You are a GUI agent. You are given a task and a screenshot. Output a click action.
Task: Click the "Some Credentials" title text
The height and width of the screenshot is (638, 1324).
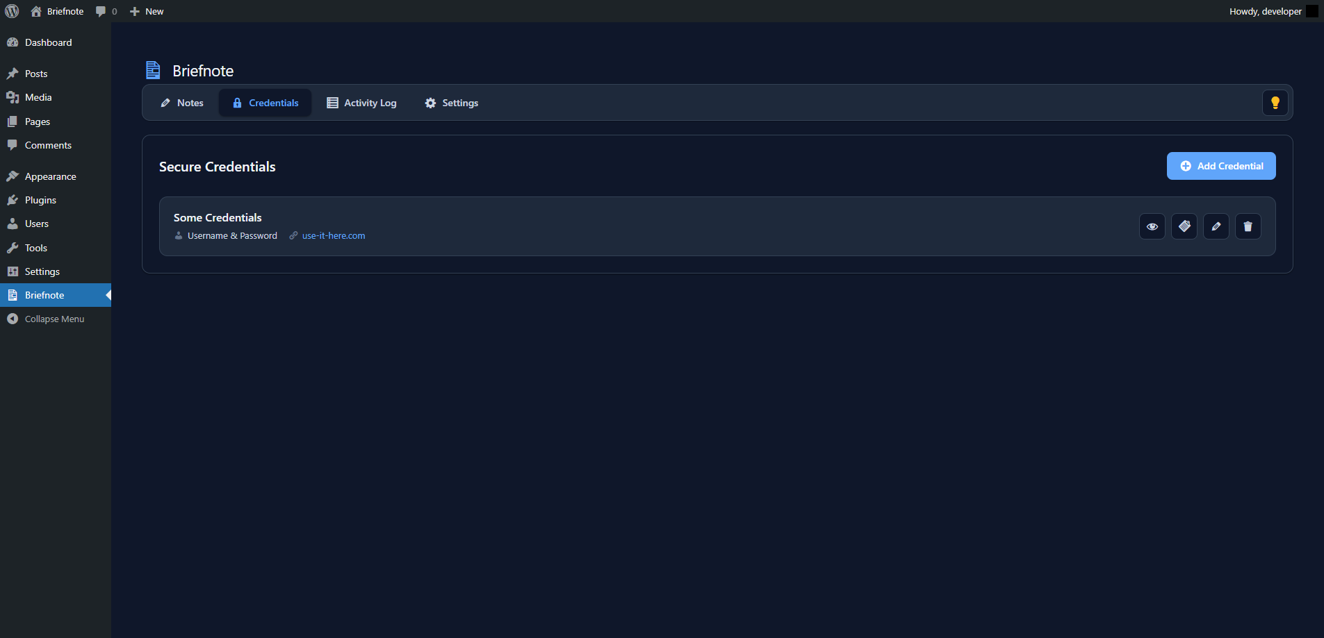point(218,218)
